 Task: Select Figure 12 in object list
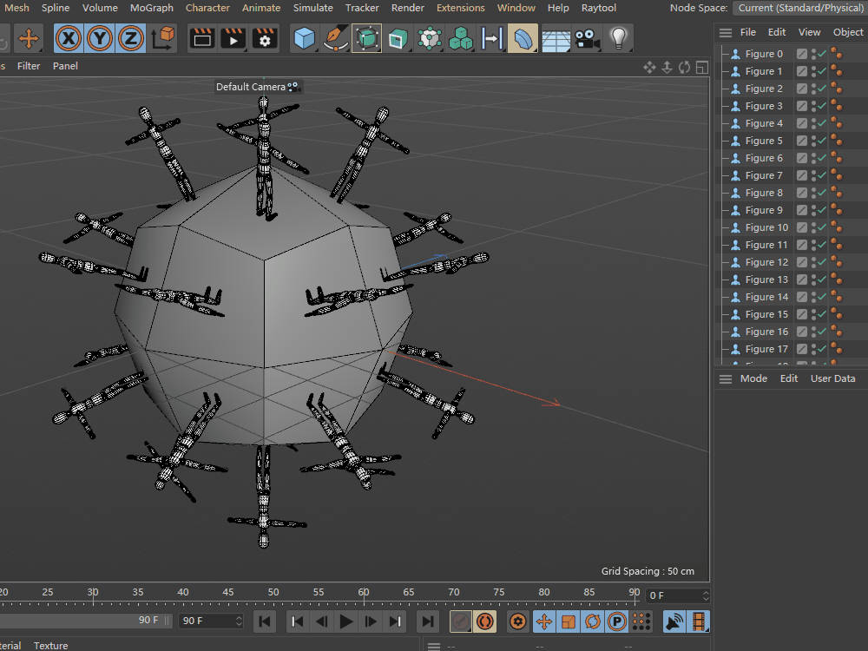[766, 262]
